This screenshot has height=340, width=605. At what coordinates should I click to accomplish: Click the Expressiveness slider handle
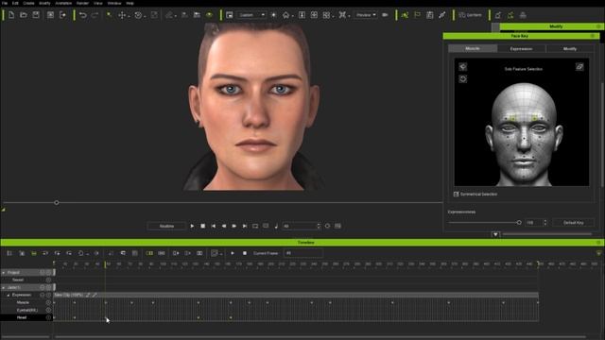(519, 223)
